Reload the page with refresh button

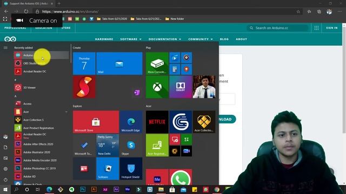[x=26, y=11]
